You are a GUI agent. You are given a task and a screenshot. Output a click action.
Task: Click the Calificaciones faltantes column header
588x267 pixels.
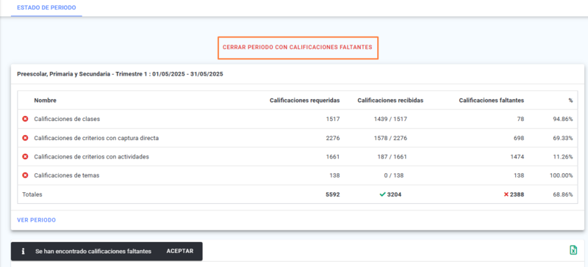point(492,100)
